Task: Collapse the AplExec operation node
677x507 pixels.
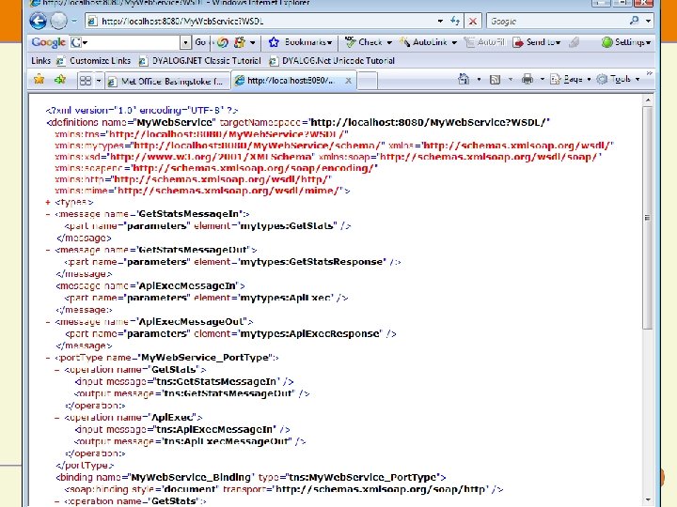Action: coord(57,417)
